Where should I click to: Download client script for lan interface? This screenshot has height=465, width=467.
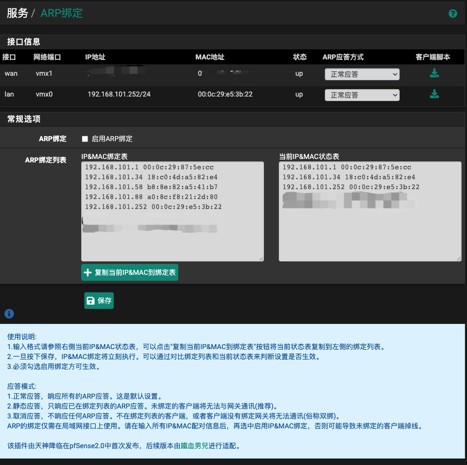(x=434, y=94)
